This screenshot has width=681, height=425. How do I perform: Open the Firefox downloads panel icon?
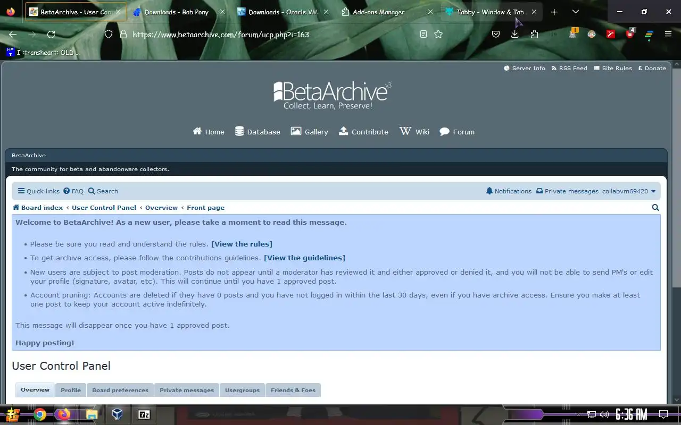coord(515,34)
